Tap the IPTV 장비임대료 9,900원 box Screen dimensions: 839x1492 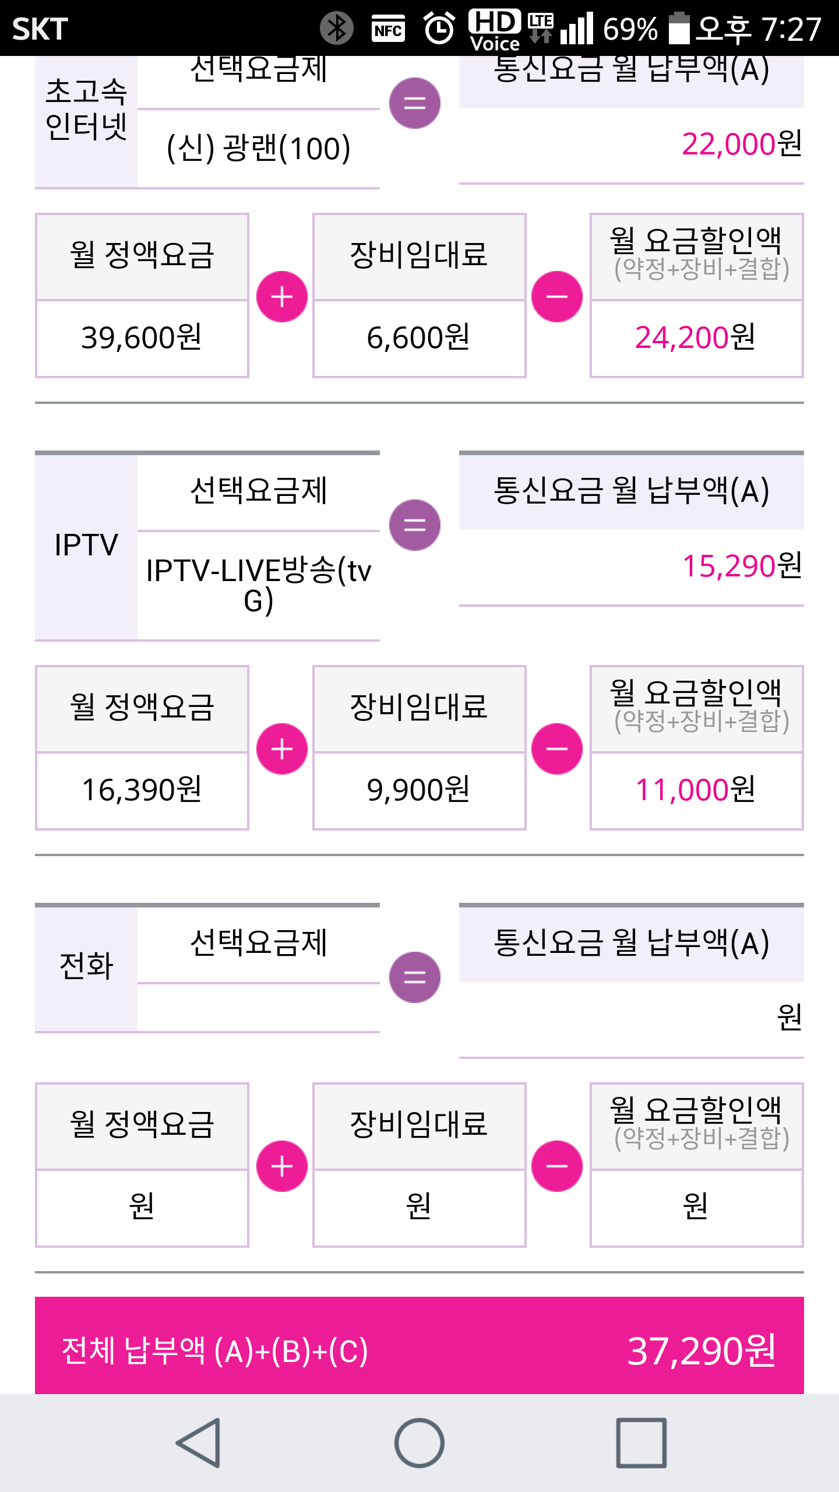click(x=419, y=790)
